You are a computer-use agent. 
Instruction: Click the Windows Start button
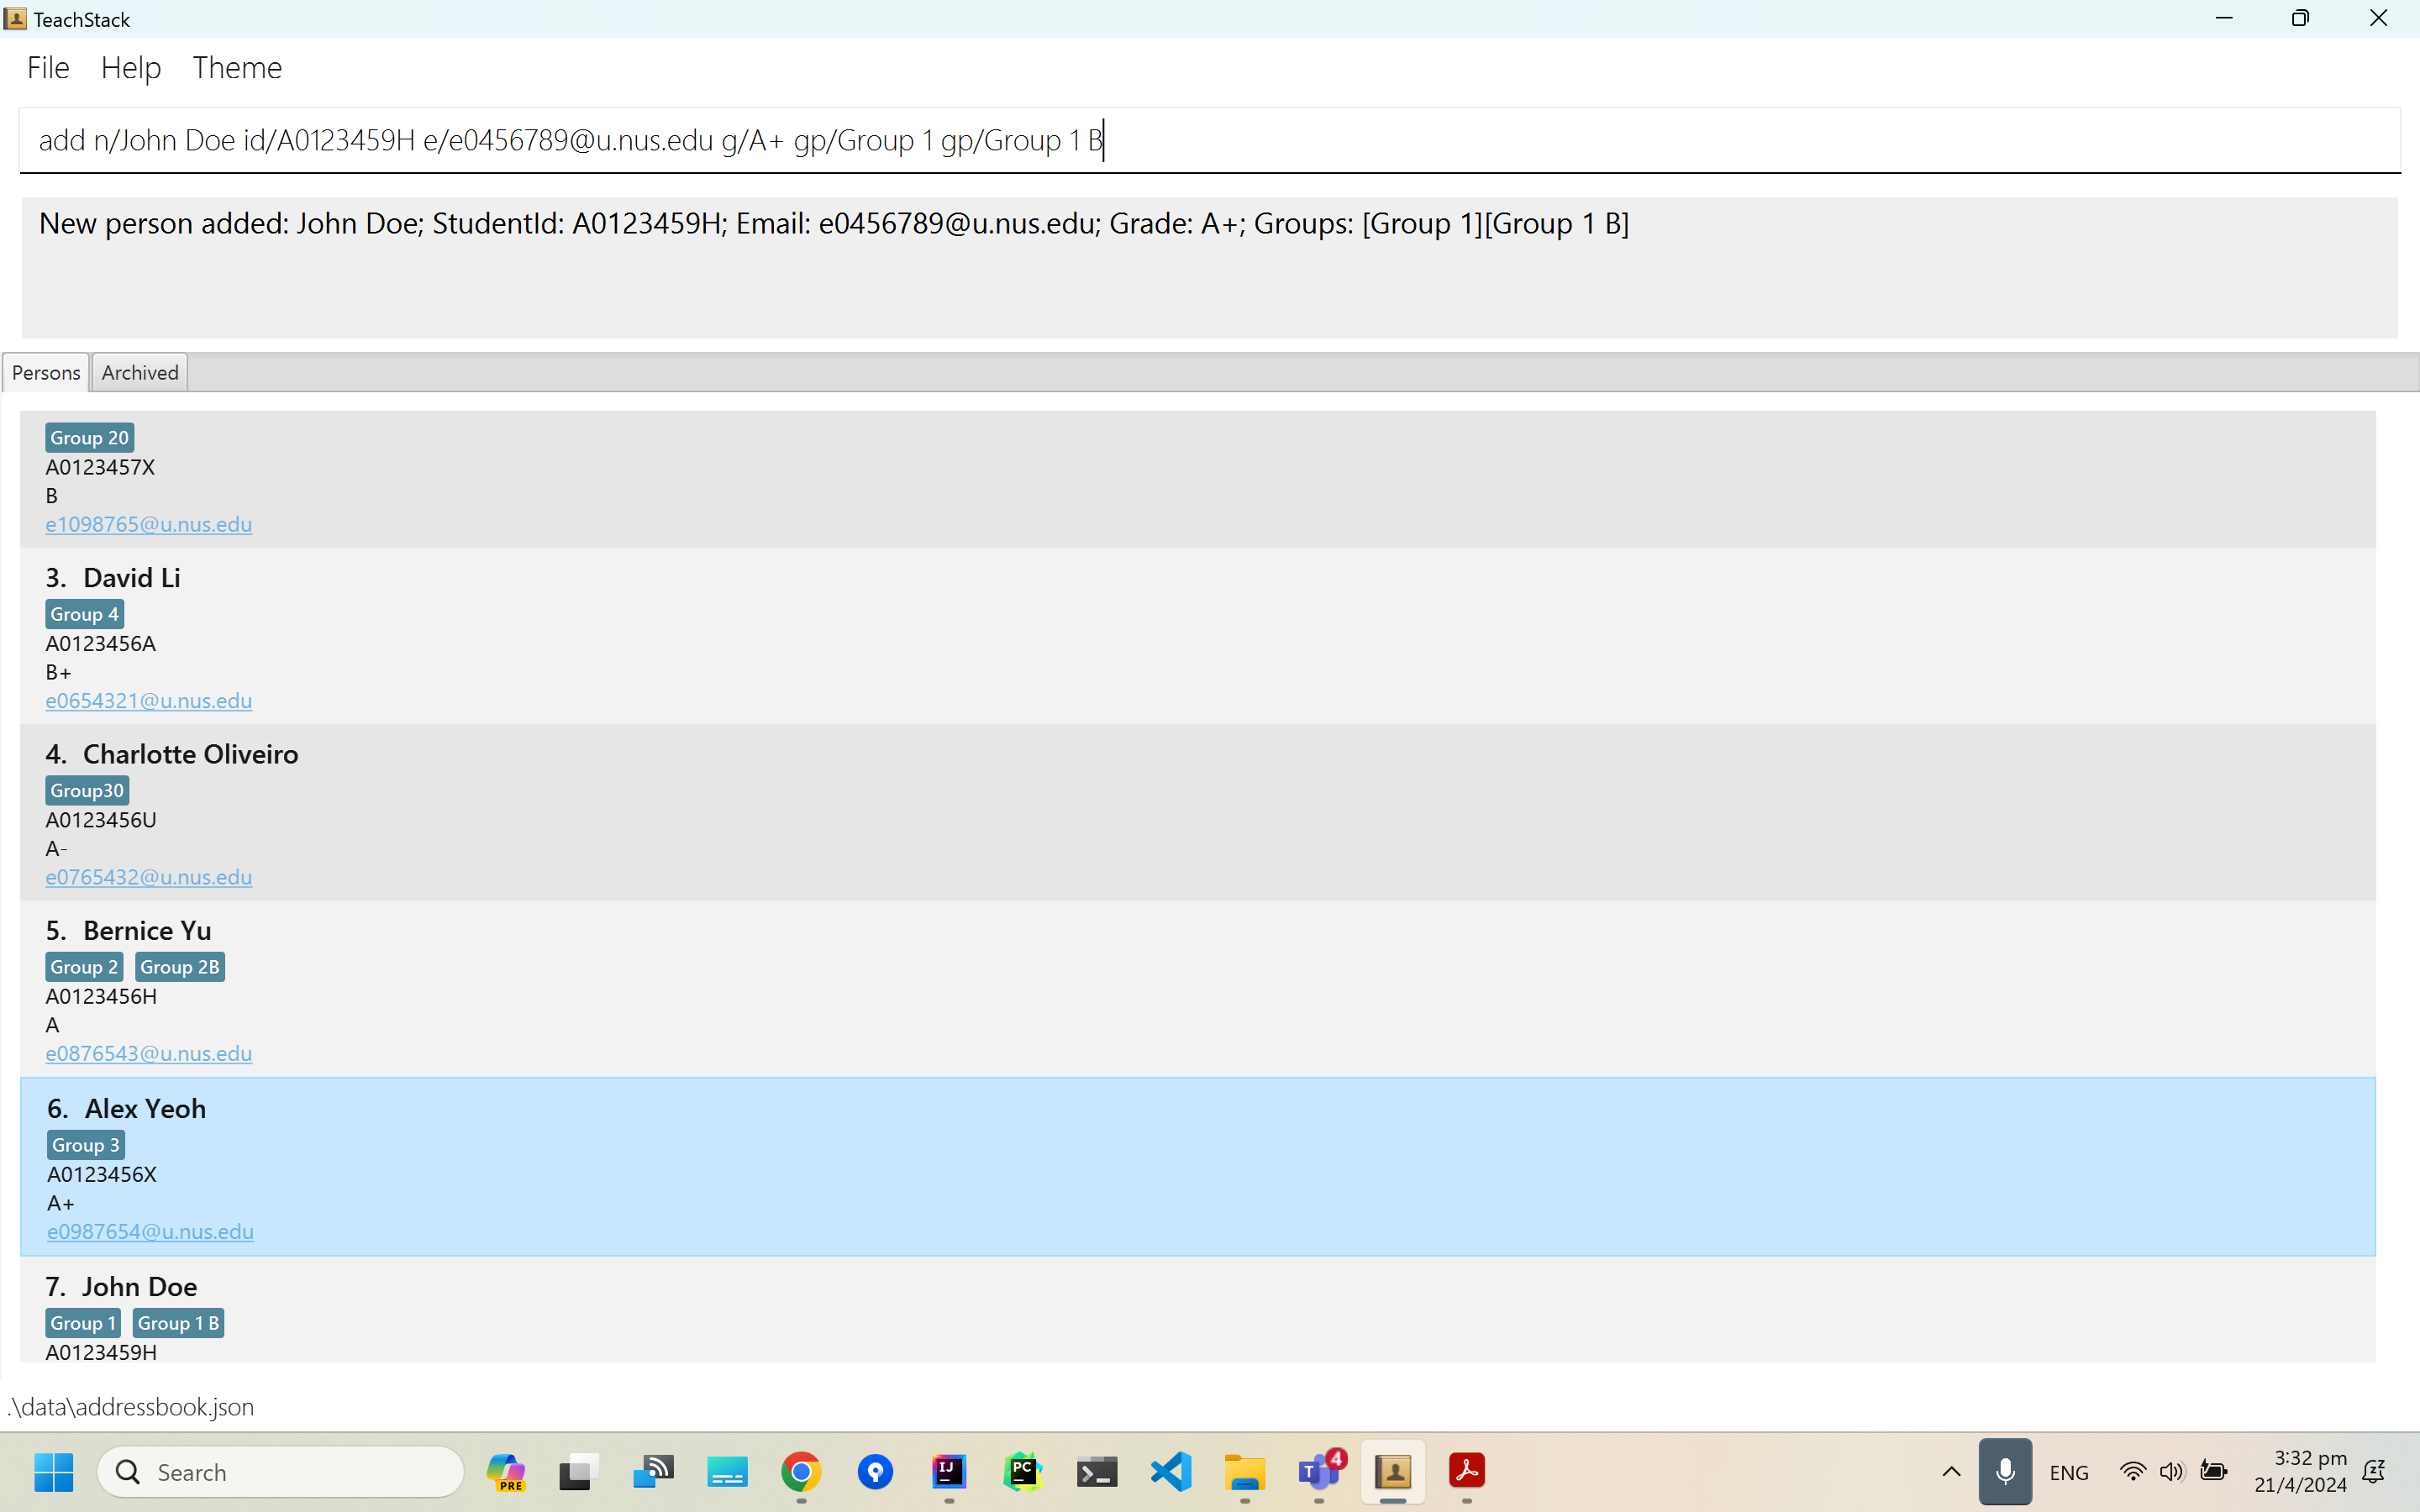coord(53,1472)
